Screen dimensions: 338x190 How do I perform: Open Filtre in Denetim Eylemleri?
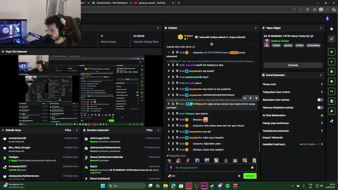[x=149, y=130]
